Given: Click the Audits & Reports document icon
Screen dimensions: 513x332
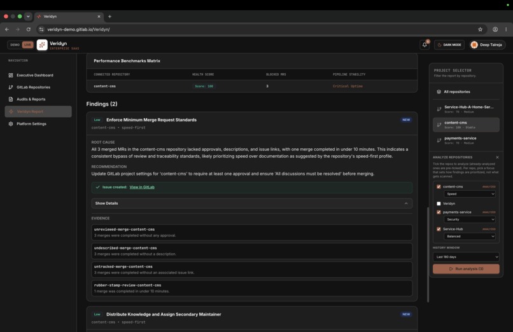Looking at the screenshot, I should tap(11, 99).
